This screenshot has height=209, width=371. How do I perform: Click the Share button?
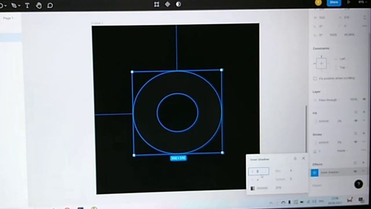point(334,2)
